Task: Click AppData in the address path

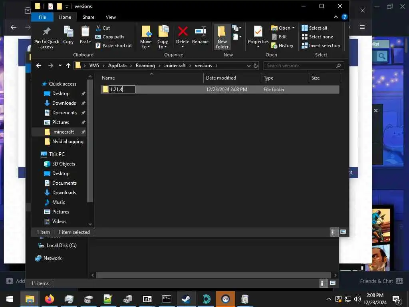Action: (117, 66)
